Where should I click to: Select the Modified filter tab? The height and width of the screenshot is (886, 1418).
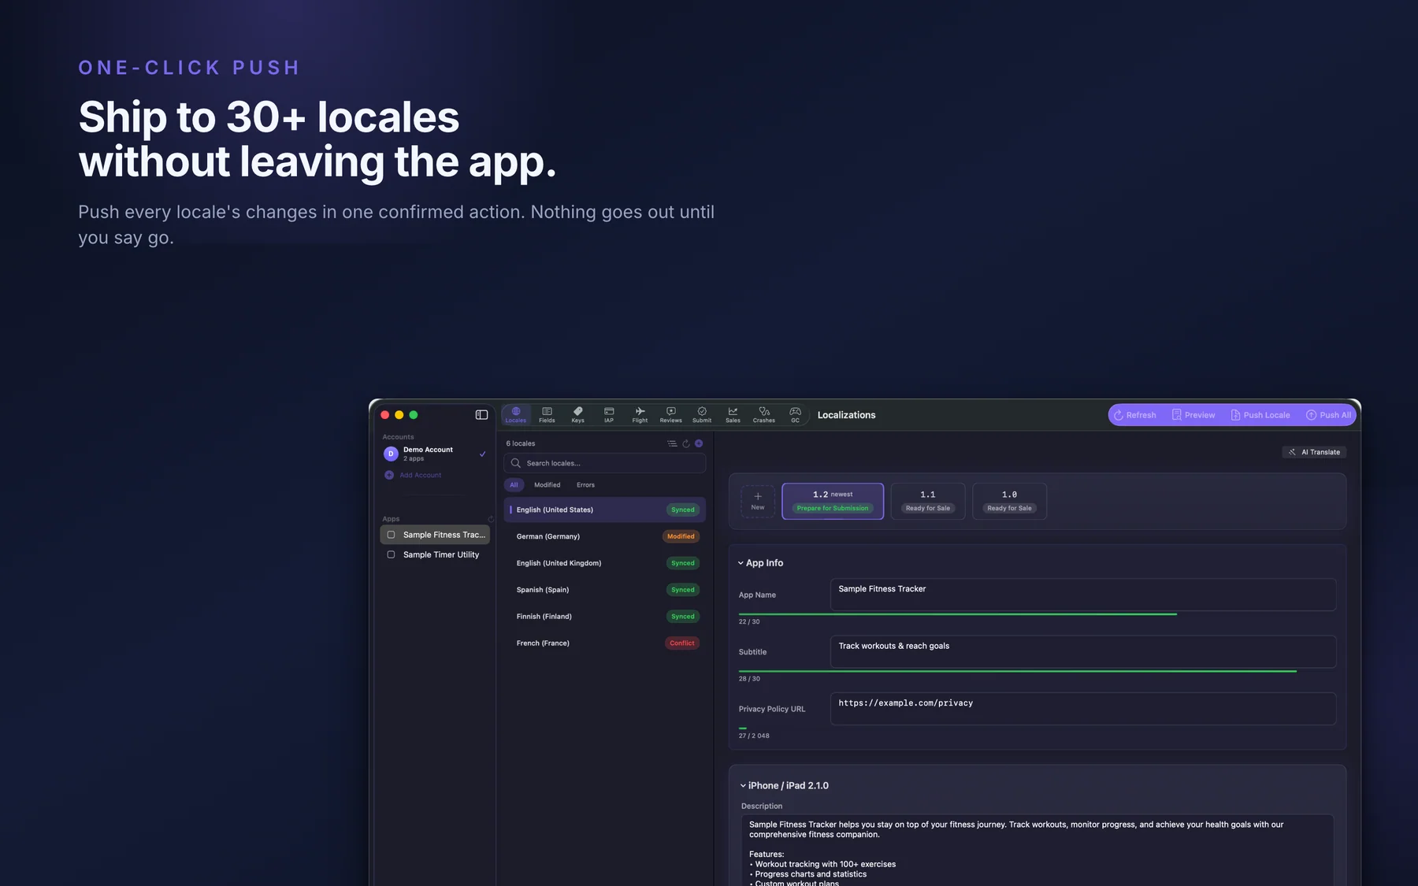coord(548,485)
